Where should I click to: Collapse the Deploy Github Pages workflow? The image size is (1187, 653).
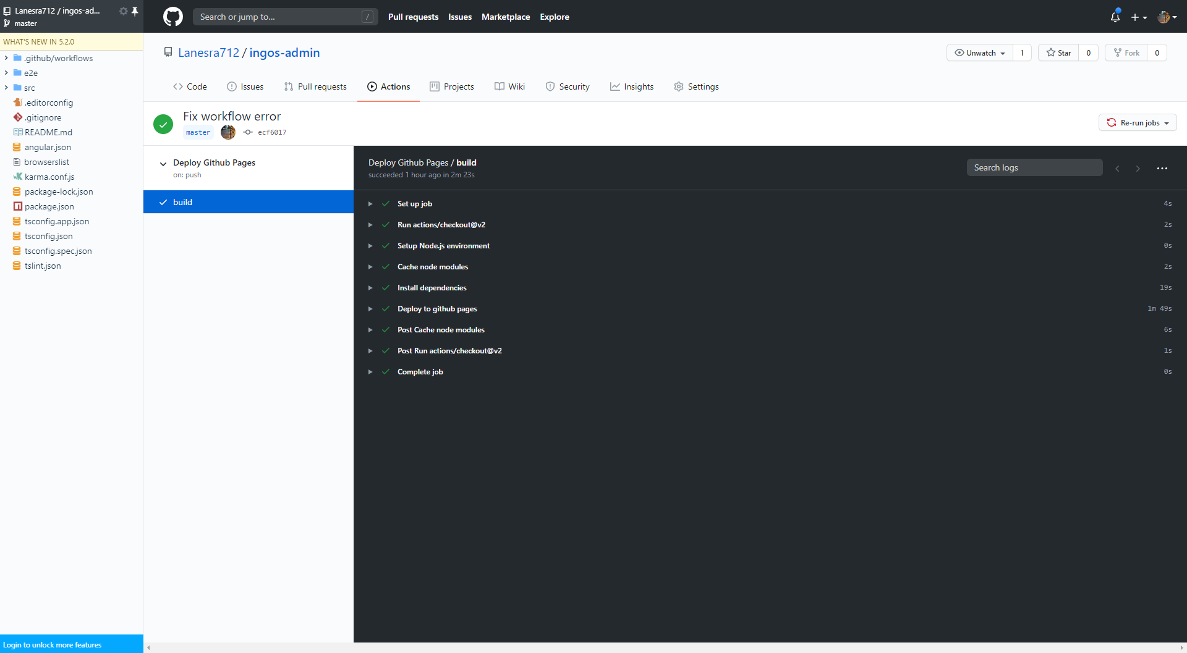point(163,164)
